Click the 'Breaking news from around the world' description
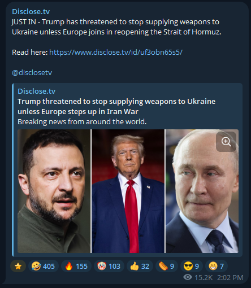The width and height of the screenshot is (251, 288). [82, 121]
